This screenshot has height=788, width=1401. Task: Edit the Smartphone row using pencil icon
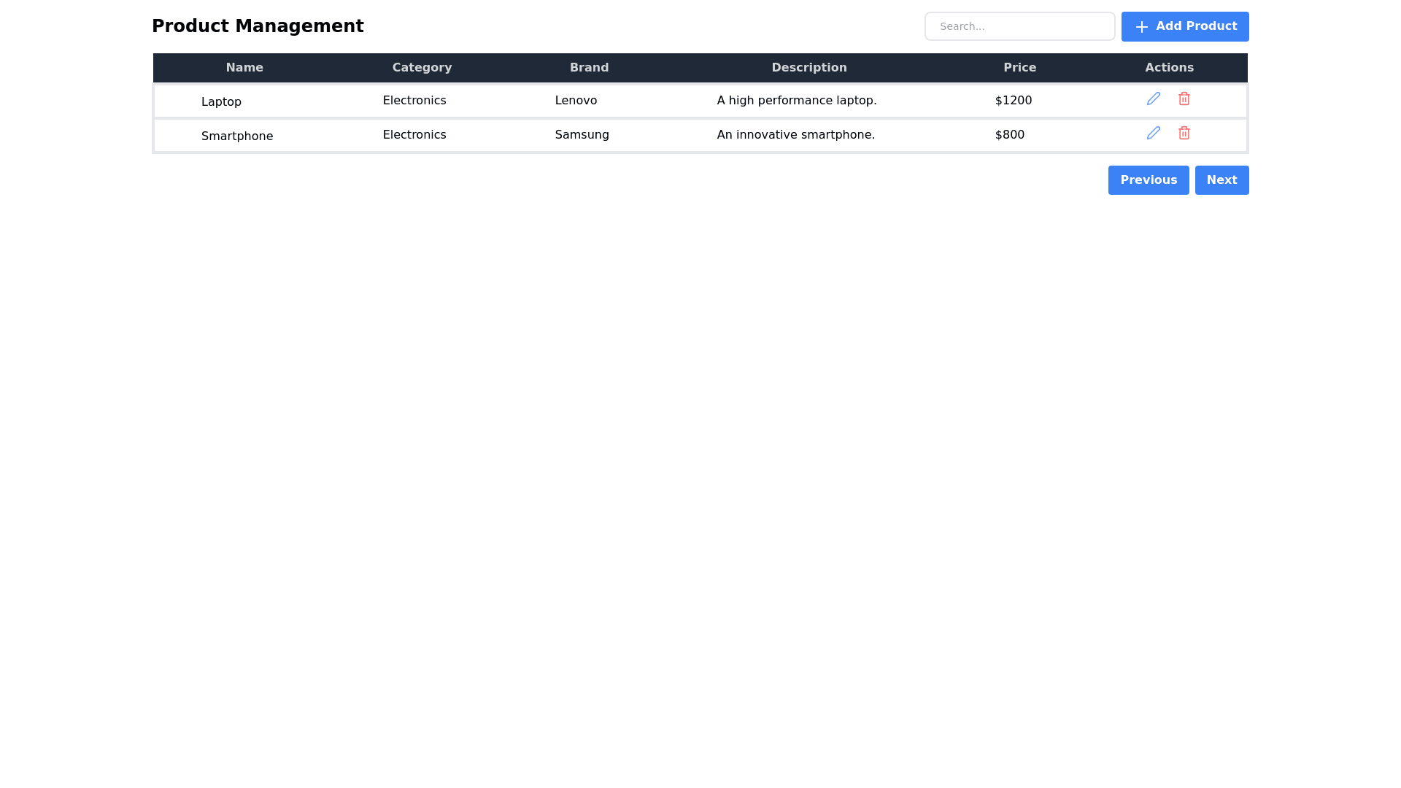[x=1153, y=133]
